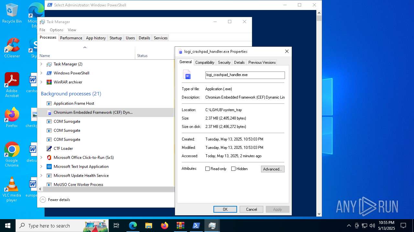Expand Microsoft Update Health Service row
This screenshot has height=232, width=414.
coord(41,176)
